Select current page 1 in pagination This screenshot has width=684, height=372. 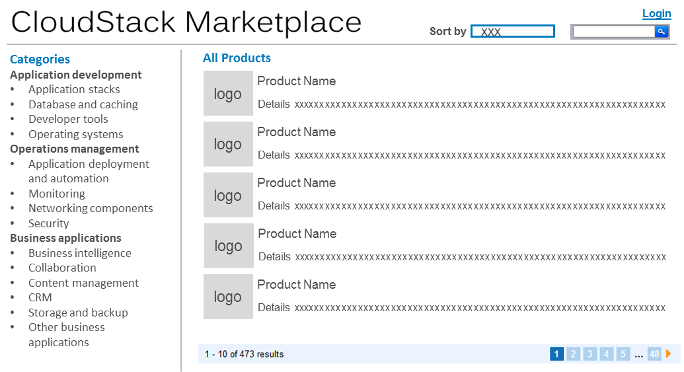click(556, 353)
